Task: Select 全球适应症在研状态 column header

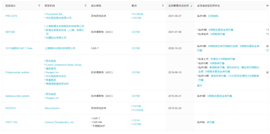Action: click(x=208, y=6)
